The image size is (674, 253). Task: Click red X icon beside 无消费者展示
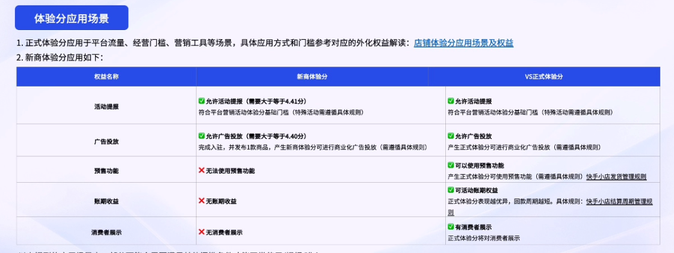pos(202,232)
